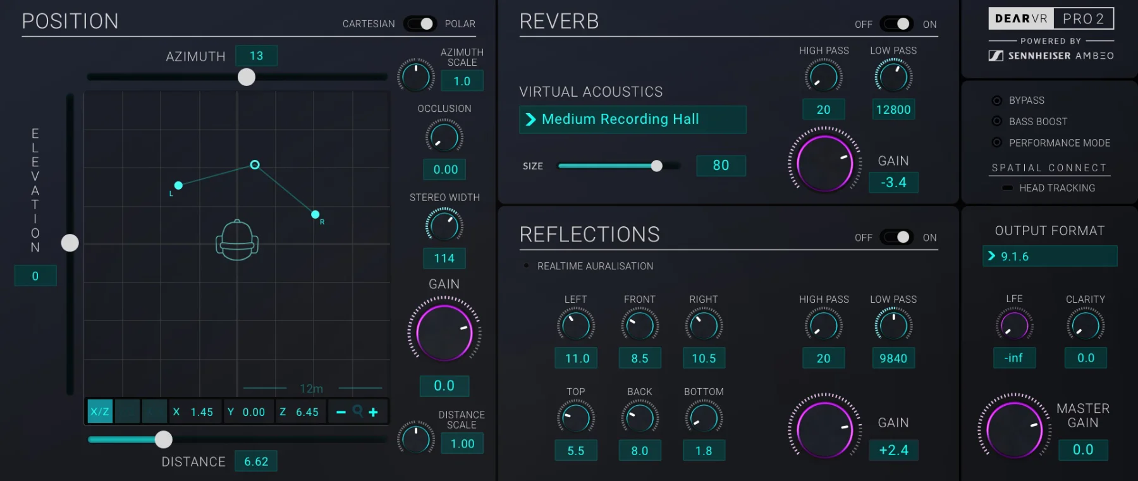Enable Performance Mode

pos(997,143)
